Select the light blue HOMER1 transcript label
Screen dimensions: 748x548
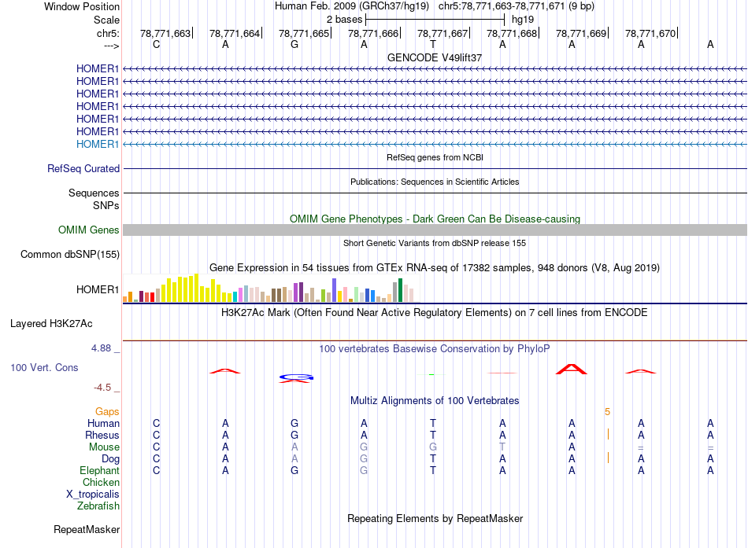[x=97, y=144]
